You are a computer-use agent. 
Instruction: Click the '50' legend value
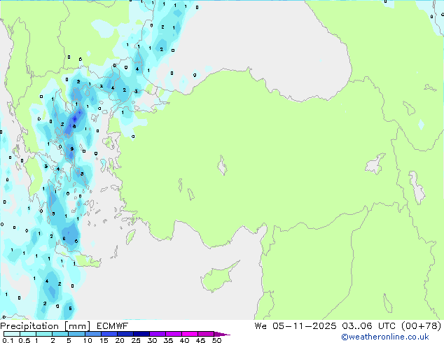tap(217, 340)
